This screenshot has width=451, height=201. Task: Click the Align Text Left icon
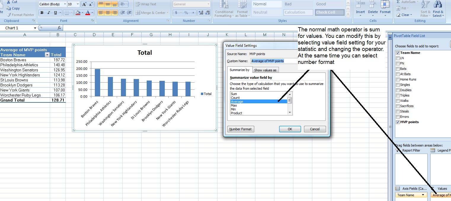tap(101, 13)
